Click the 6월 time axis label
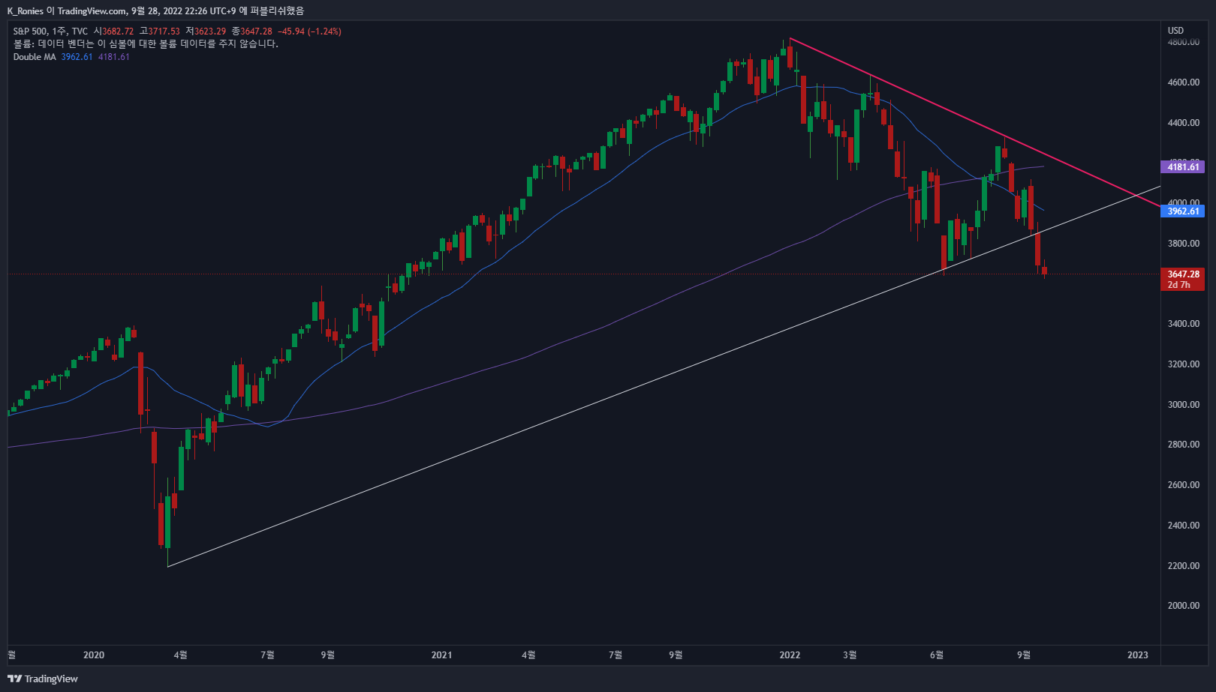This screenshot has width=1216, height=692. (x=937, y=655)
